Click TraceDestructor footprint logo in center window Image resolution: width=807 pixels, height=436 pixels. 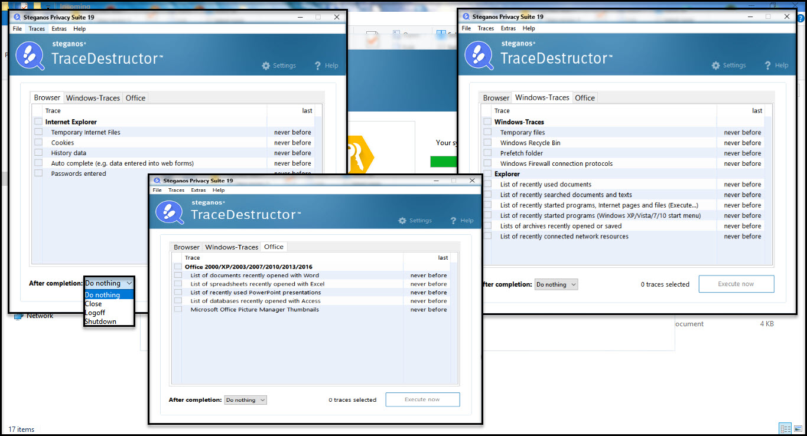tap(170, 212)
